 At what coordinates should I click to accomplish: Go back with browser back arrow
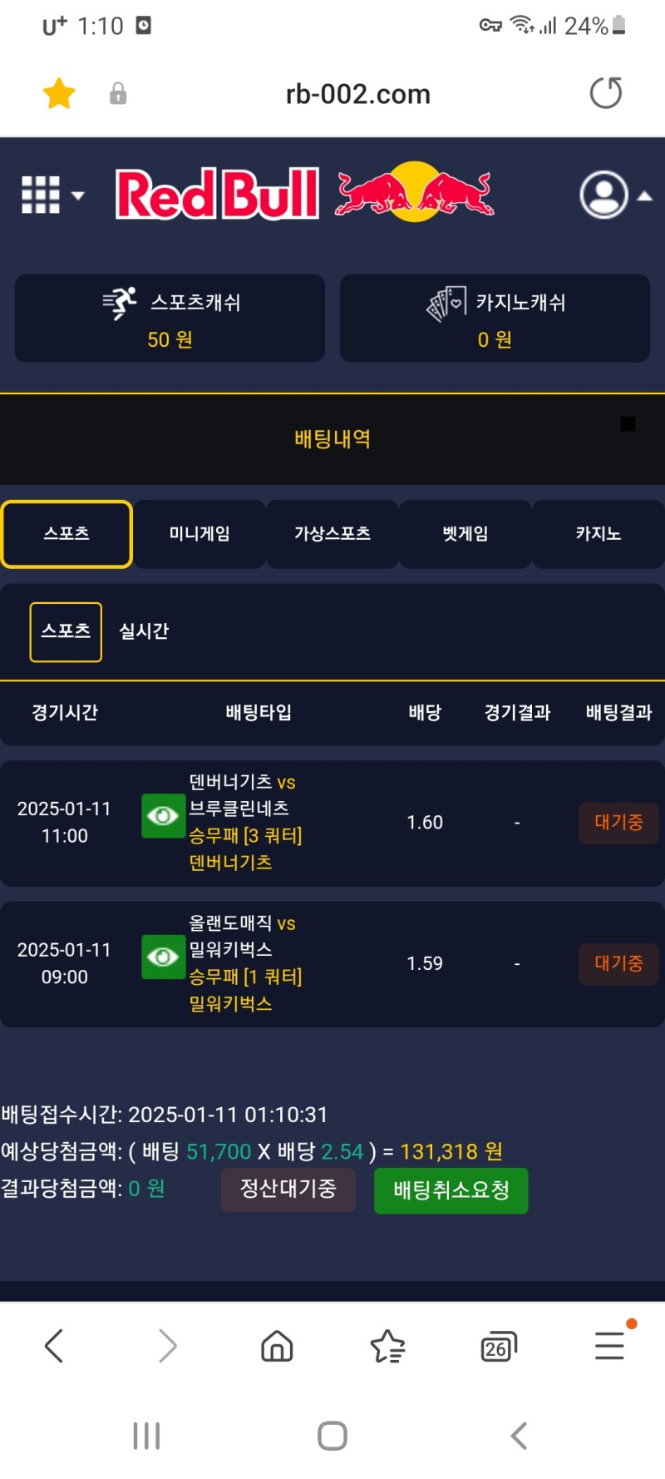coord(55,1345)
